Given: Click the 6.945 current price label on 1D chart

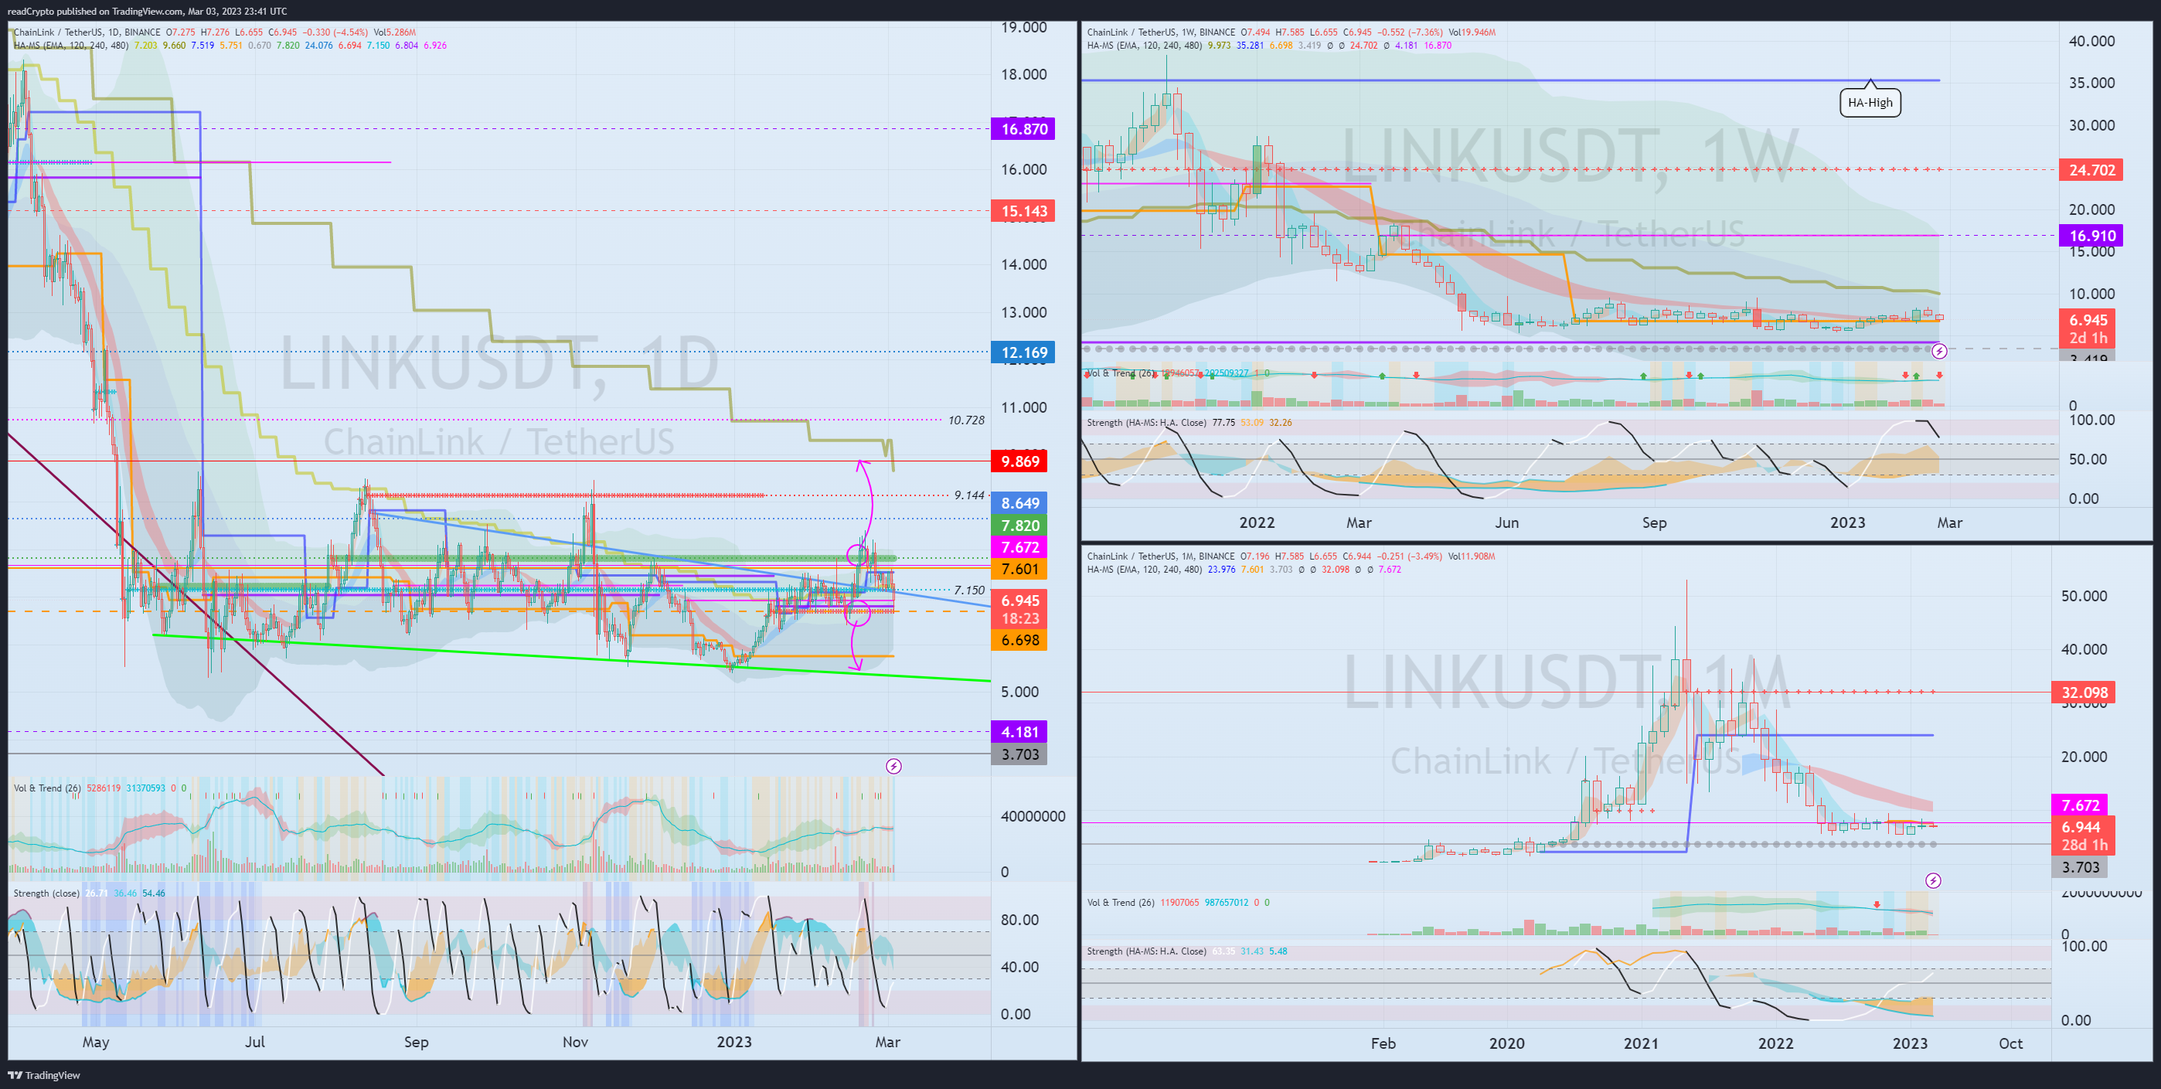Looking at the screenshot, I should [1020, 609].
